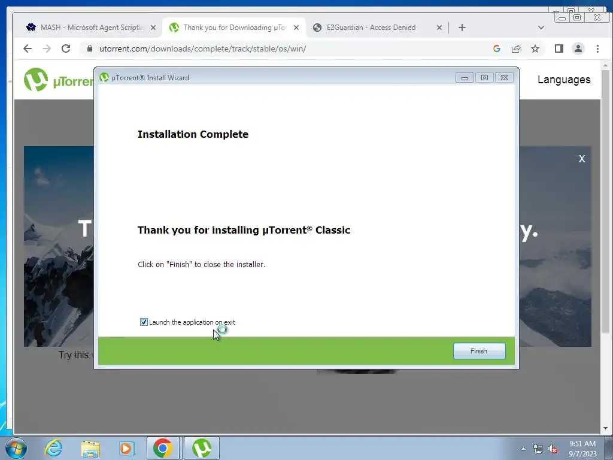
Task: Close the Thank you for Downloading tab
Action: (296, 28)
